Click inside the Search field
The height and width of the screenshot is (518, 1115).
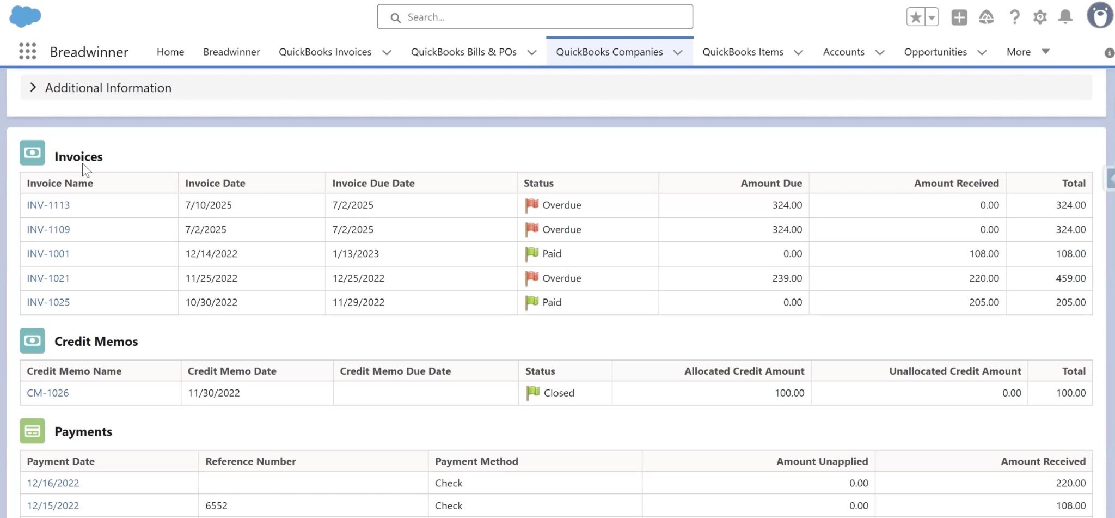pyautogui.click(x=535, y=17)
